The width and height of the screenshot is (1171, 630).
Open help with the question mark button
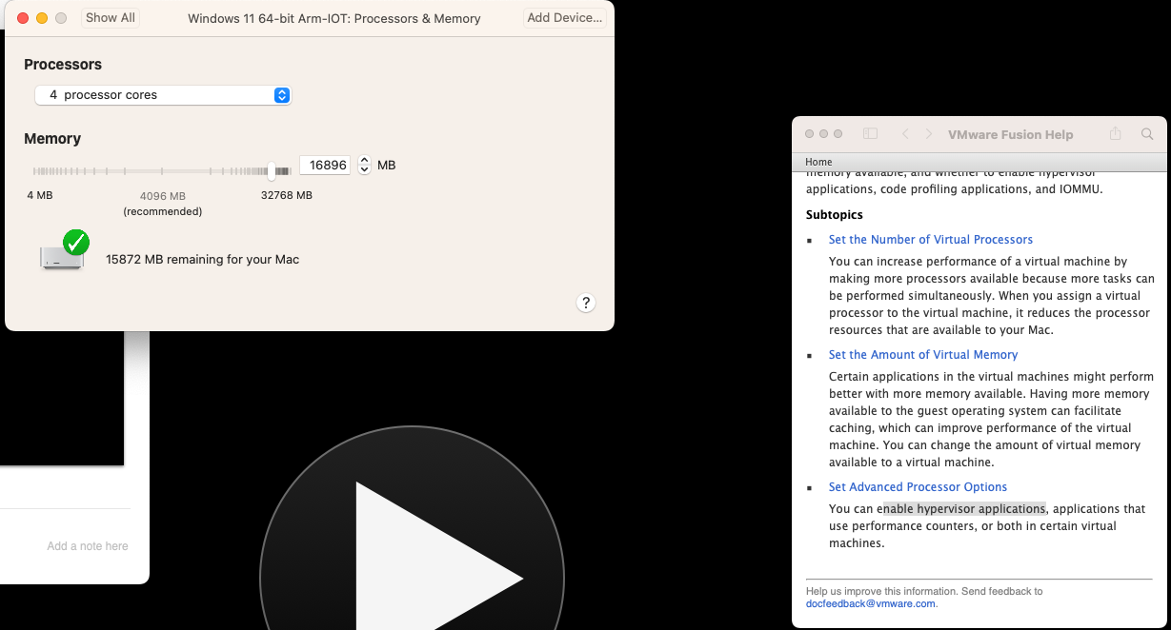(586, 303)
